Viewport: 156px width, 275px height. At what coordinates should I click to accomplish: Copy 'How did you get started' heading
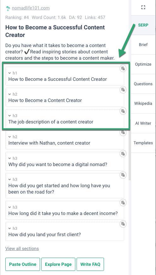123,175
